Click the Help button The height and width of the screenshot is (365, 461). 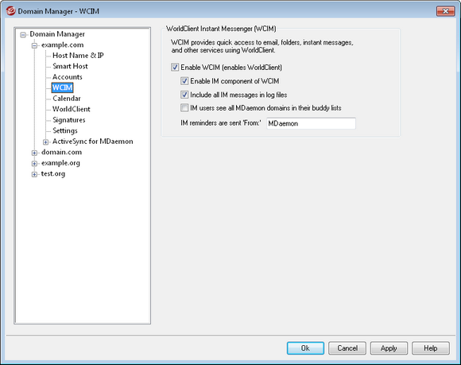tap(431, 348)
